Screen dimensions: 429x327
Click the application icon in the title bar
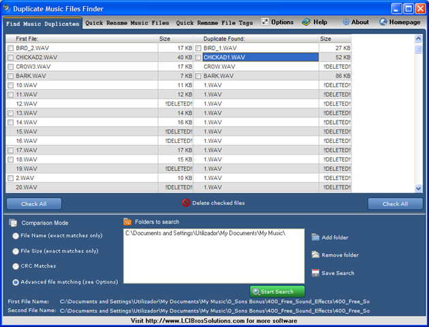[7, 8]
